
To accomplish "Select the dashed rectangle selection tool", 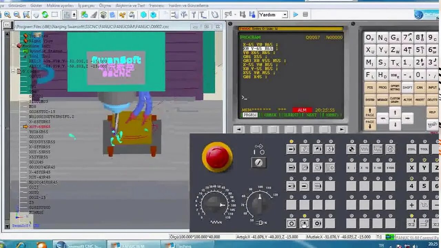I will click(54, 15).
